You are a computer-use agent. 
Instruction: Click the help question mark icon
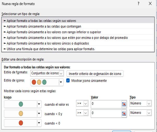(x=138, y=4)
